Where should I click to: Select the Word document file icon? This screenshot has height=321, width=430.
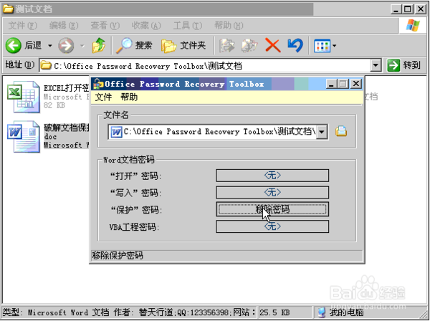tap(24, 137)
